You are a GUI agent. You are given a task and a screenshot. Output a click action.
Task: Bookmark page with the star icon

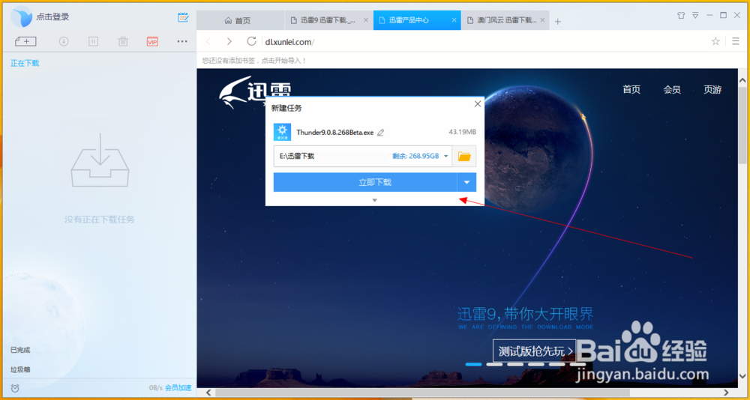coord(715,42)
